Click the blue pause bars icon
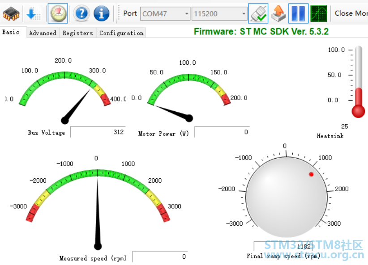This screenshot has height=265, width=368. [x=298, y=13]
